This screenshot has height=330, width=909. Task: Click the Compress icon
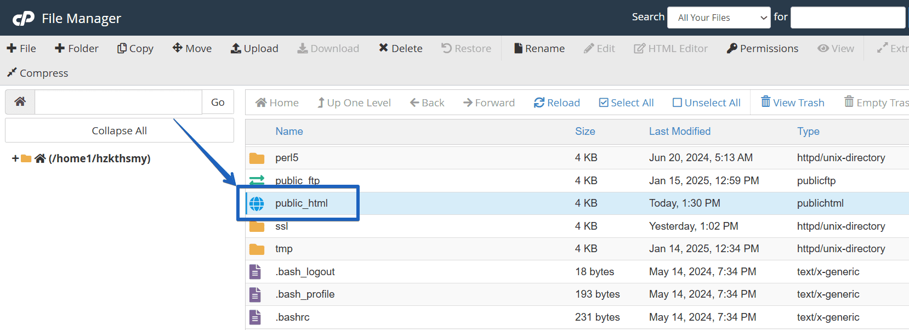[12, 72]
